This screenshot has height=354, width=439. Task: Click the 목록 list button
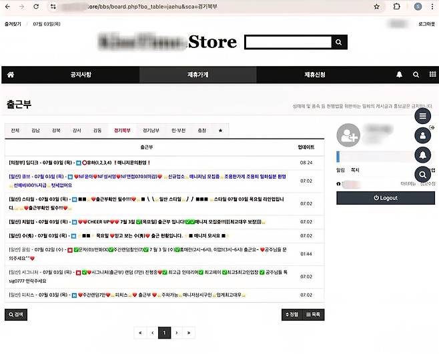point(314,315)
